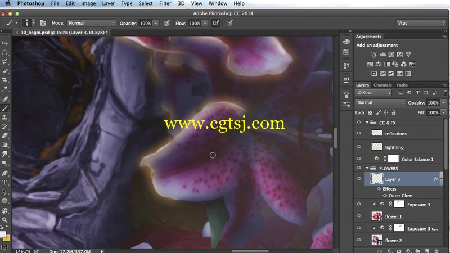This screenshot has height=253, width=450.
Task: Hide the CC & FX group
Action: pyautogui.click(x=359, y=122)
